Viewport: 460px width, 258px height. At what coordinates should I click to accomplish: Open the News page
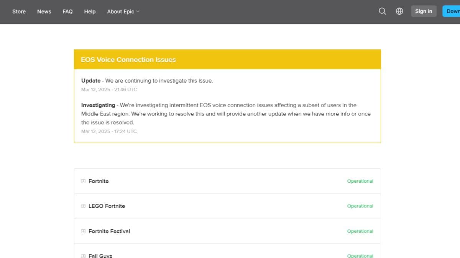pos(44,11)
